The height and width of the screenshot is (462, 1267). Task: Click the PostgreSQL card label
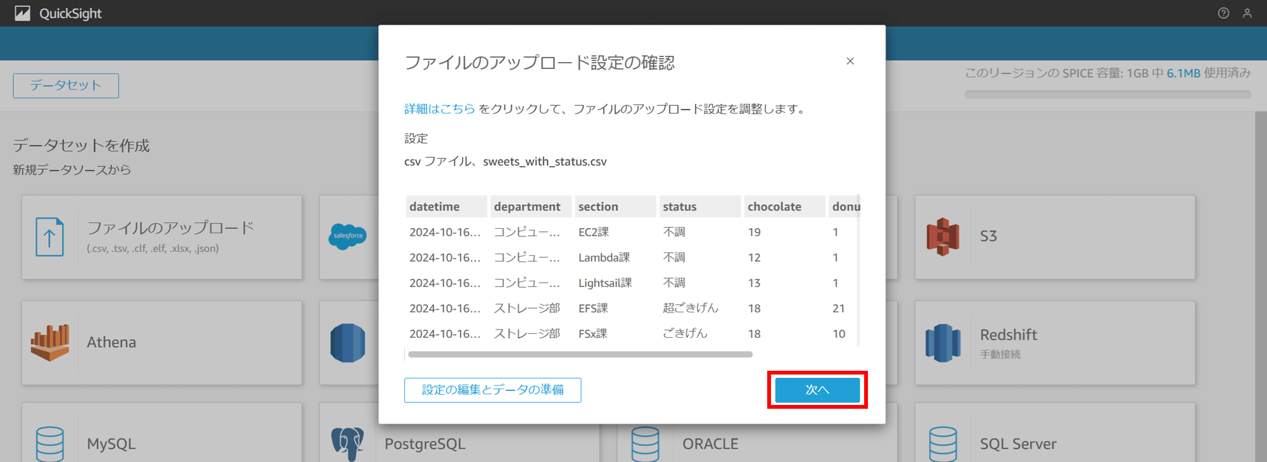(425, 444)
